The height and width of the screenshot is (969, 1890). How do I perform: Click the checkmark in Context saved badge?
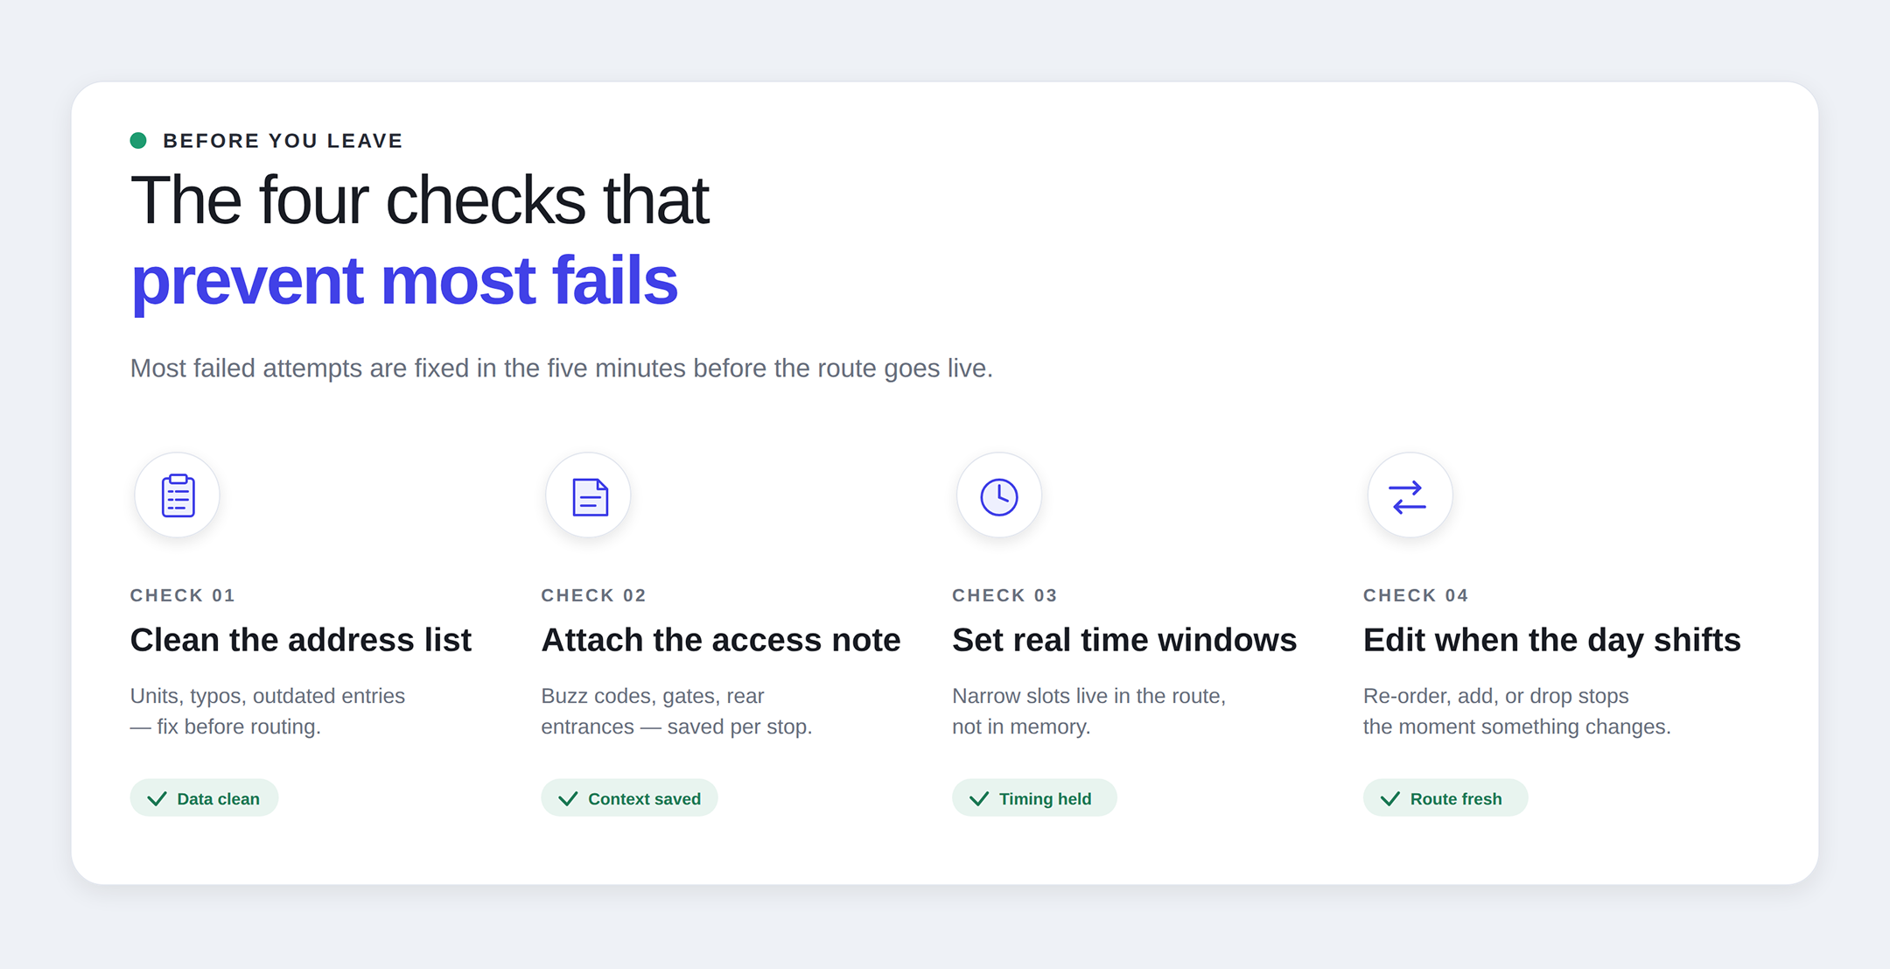(568, 798)
